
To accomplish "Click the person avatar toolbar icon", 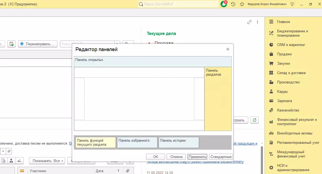I will click(x=11, y=161).
